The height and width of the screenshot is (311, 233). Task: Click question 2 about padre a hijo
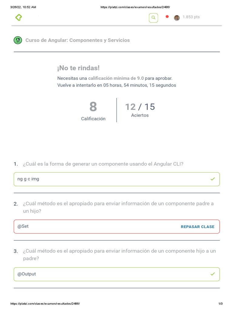pos(118,207)
